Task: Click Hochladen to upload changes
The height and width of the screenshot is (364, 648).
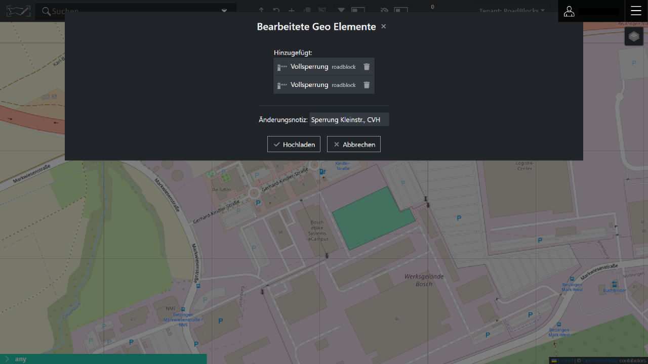Action: tap(294, 144)
